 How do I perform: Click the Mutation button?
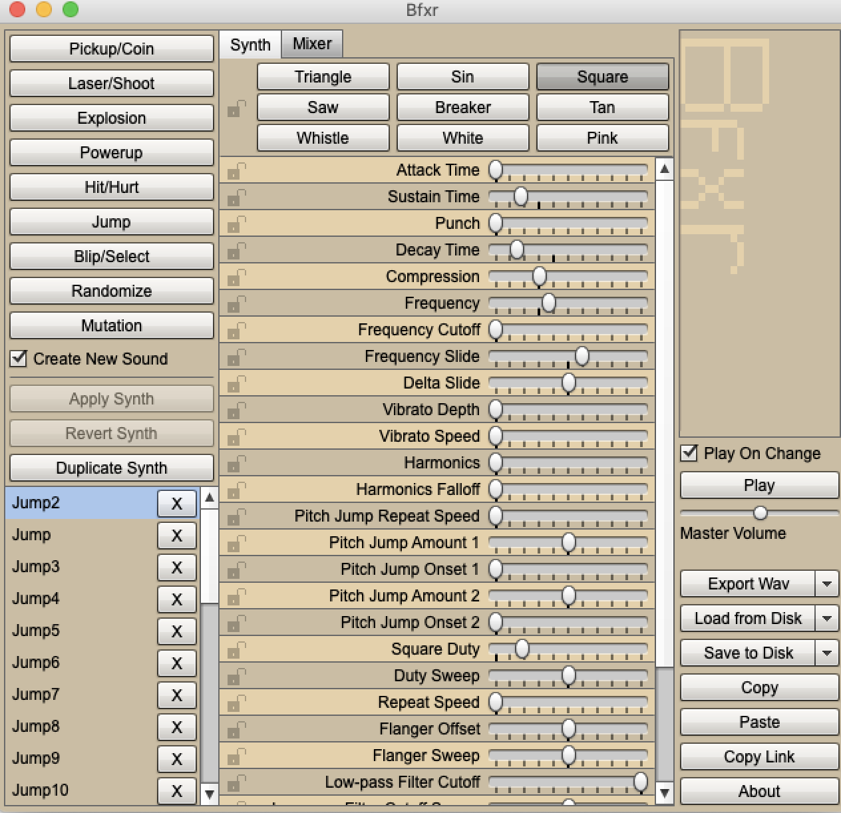[x=111, y=325]
